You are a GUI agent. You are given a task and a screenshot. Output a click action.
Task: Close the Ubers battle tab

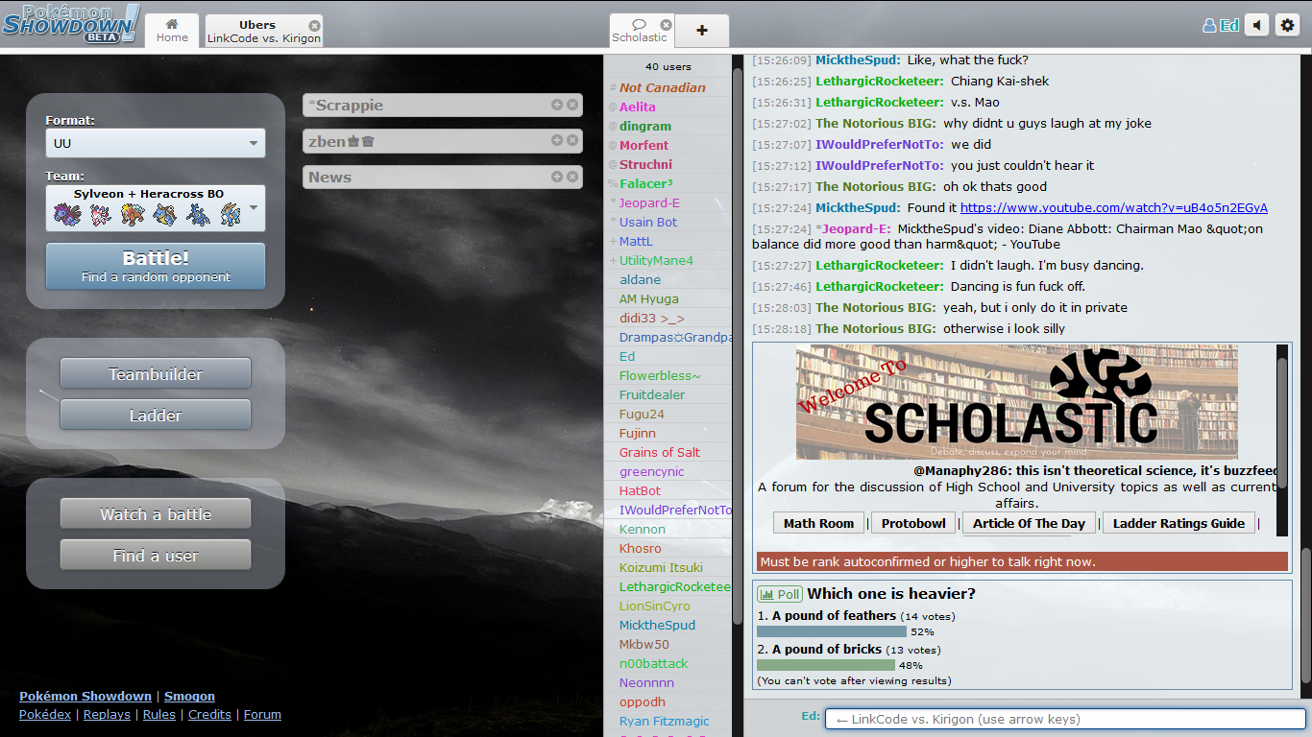coord(315,25)
